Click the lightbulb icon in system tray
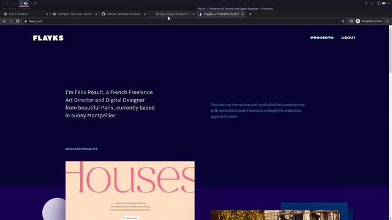392x220 pixels. (x=366, y=3)
